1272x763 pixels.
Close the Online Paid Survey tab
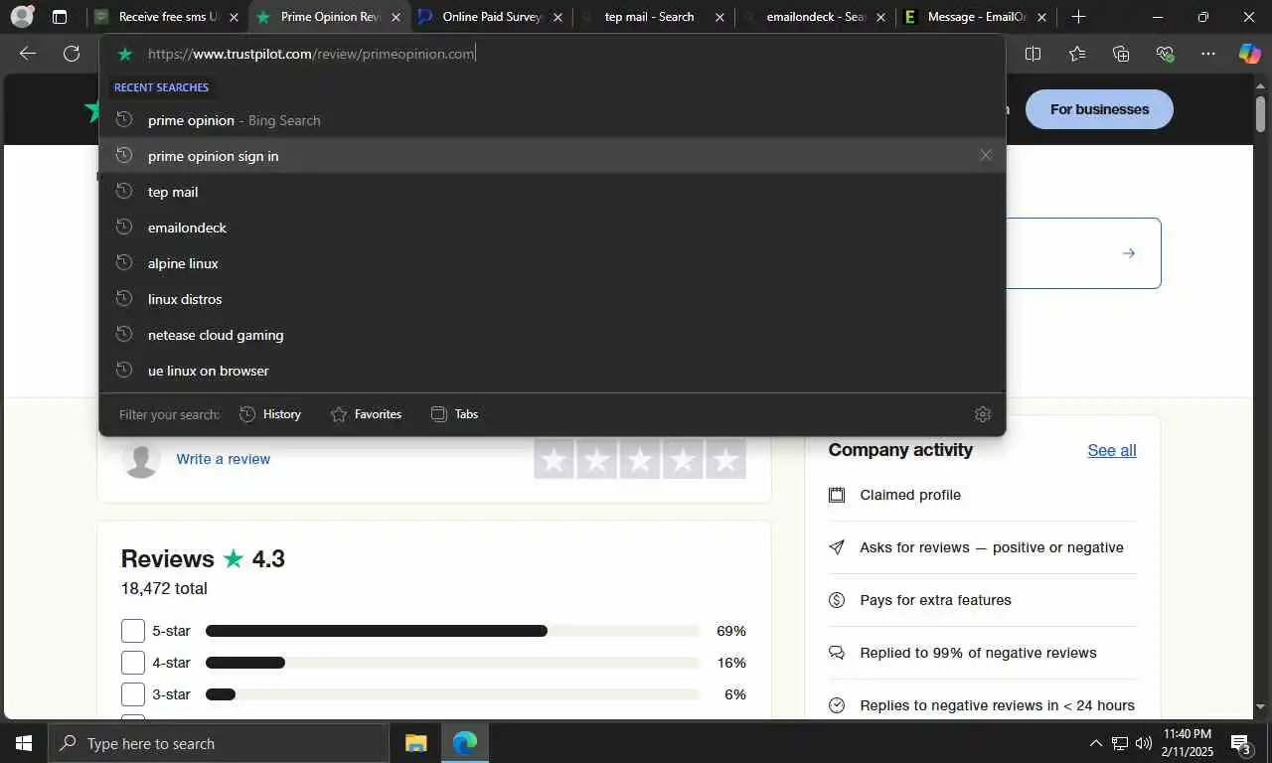tap(557, 17)
